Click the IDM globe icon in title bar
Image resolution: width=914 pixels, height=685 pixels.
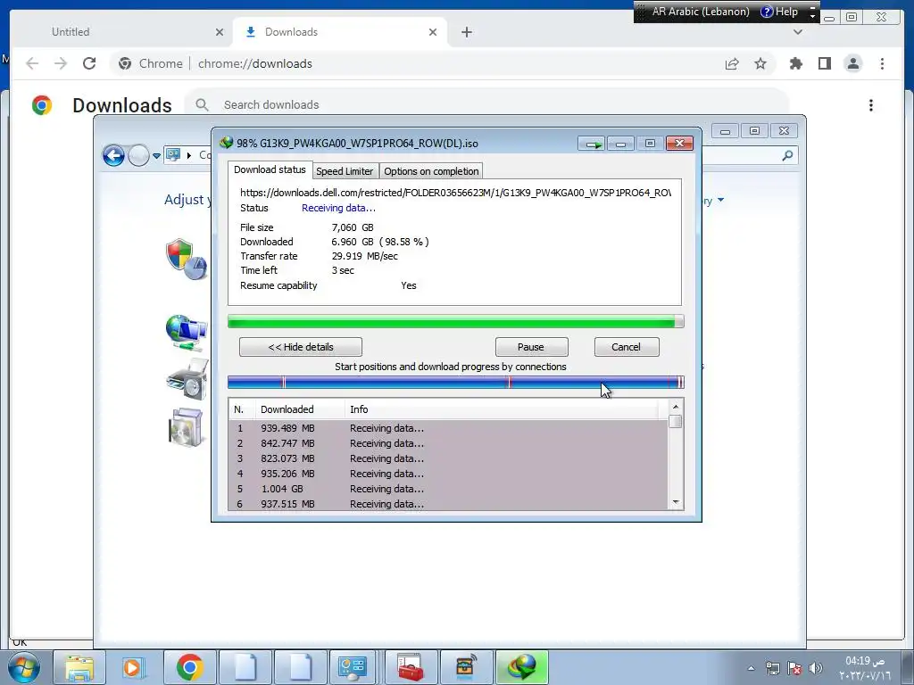226,143
